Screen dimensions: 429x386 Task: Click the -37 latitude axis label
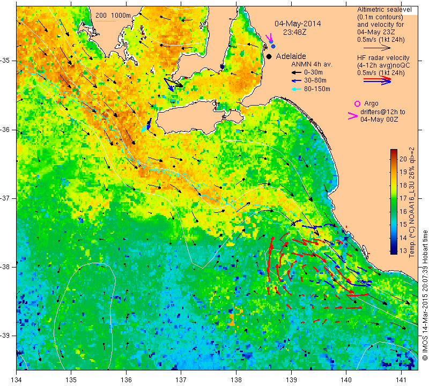(5, 198)
